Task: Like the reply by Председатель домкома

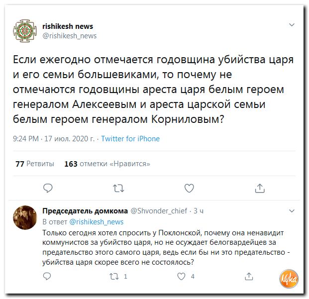Action: [183, 276]
